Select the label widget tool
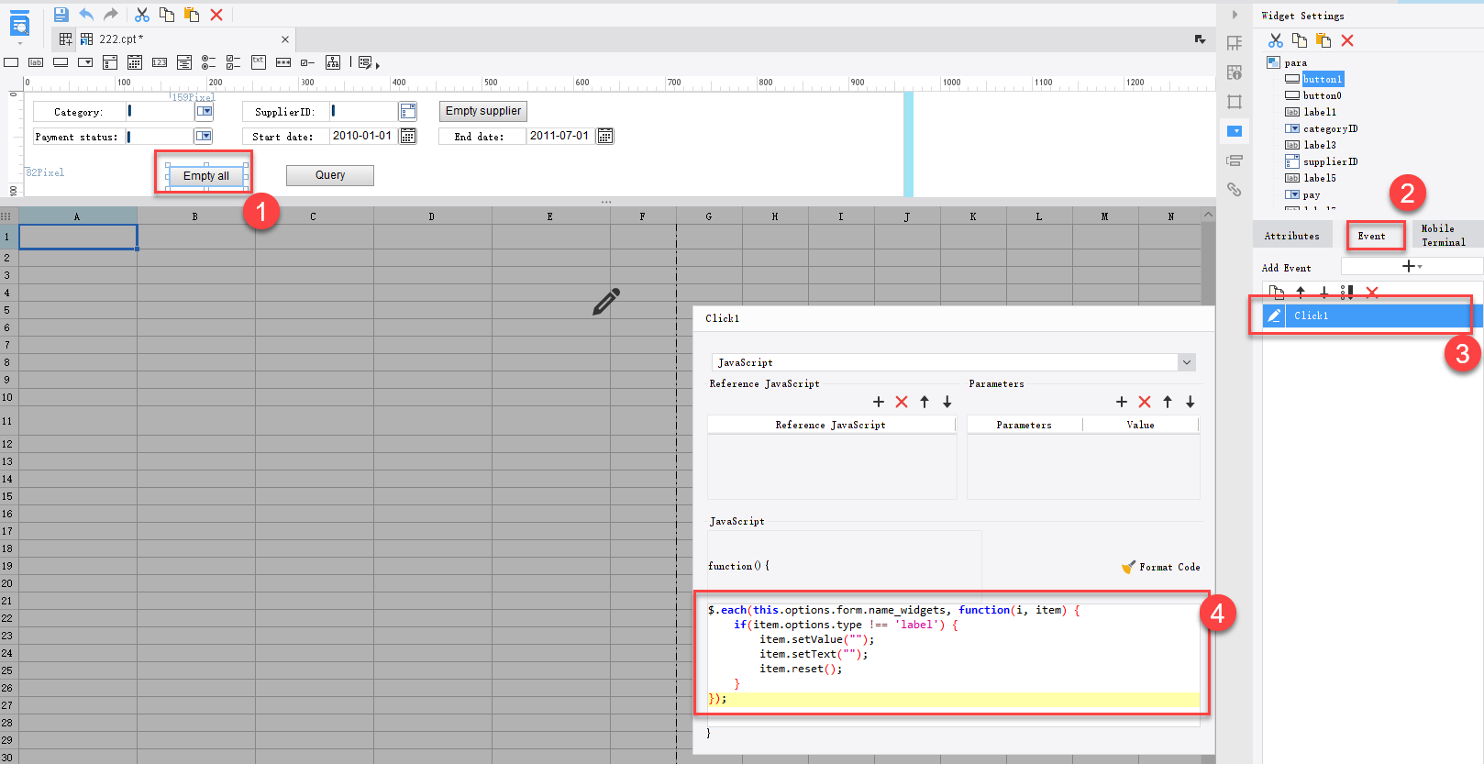 [x=36, y=62]
